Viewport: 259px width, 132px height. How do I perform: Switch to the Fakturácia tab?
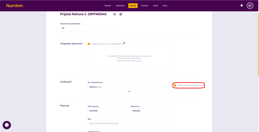click(120, 6)
